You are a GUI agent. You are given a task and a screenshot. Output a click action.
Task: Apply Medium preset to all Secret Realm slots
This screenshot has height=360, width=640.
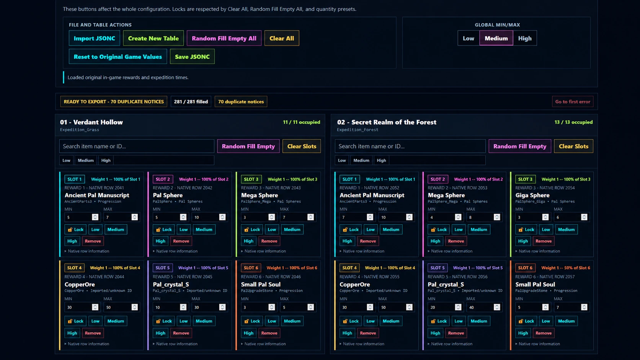(x=361, y=160)
